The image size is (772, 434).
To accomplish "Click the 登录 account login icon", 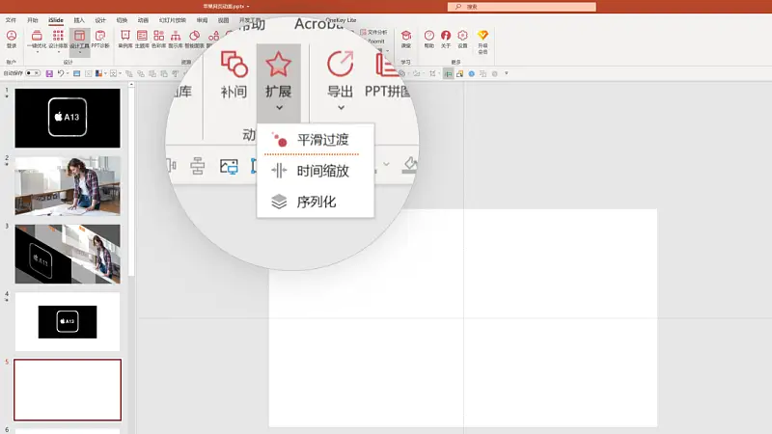I will tap(12, 39).
